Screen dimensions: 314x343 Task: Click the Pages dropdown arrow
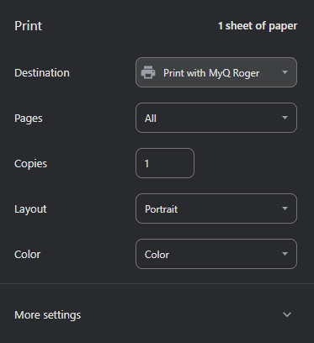tap(285, 118)
